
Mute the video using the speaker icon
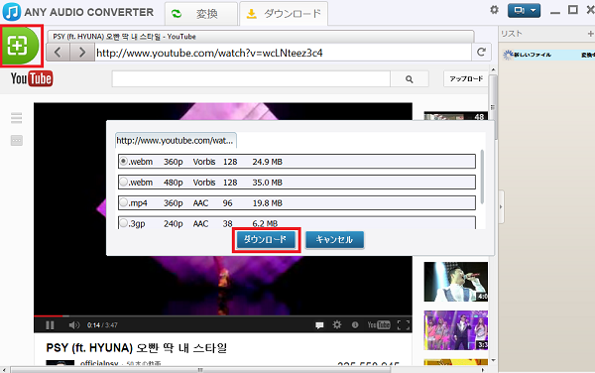(74, 325)
